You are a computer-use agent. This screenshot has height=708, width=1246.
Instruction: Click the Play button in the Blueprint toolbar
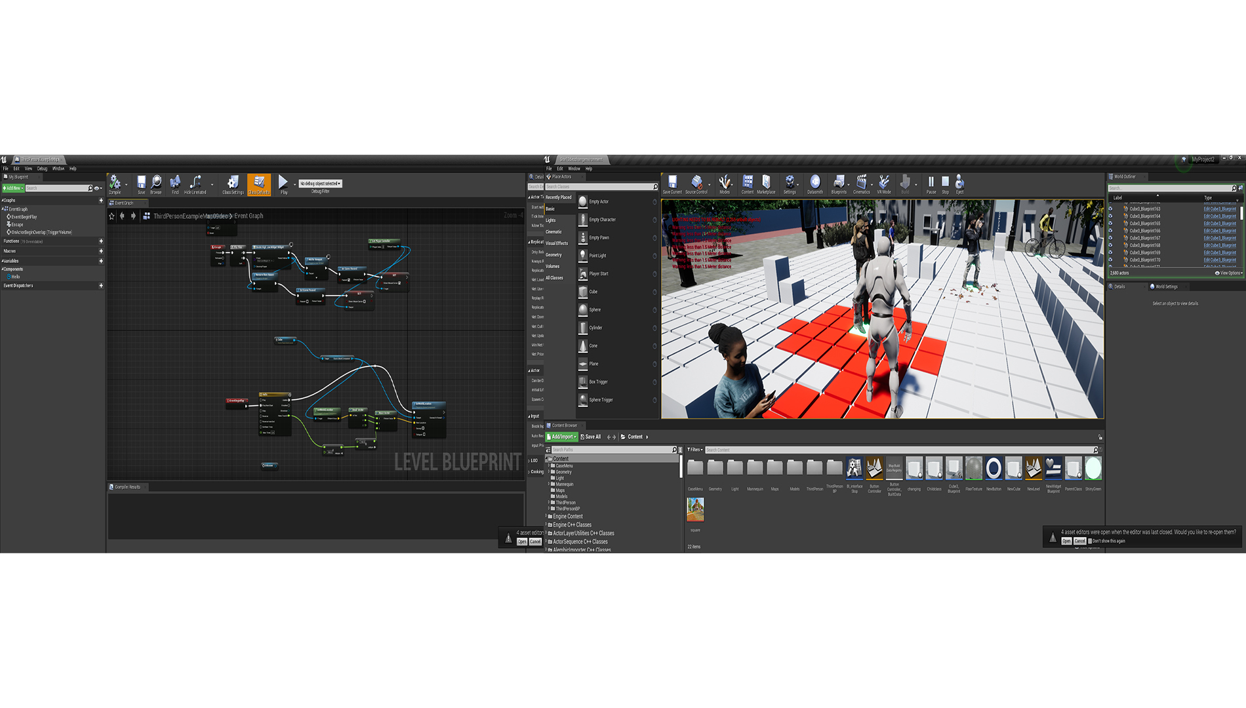click(x=283, y=184)
